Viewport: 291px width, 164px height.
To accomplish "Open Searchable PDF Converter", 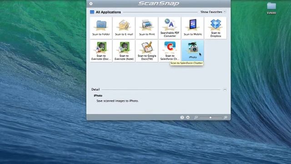I will pos(170,28).
